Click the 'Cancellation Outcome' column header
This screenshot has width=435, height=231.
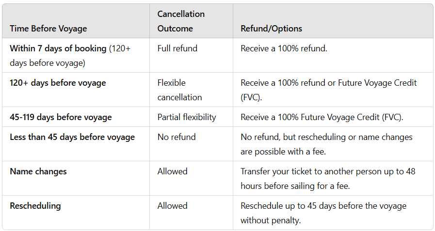(181, 21)
